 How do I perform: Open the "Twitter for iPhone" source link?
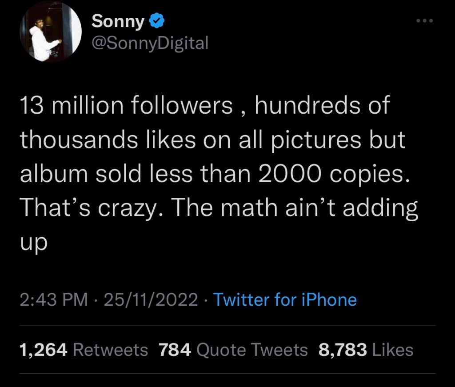point(285,300)
